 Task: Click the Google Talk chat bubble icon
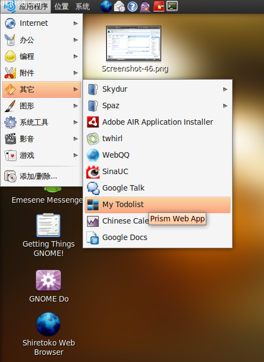(93, 188)
